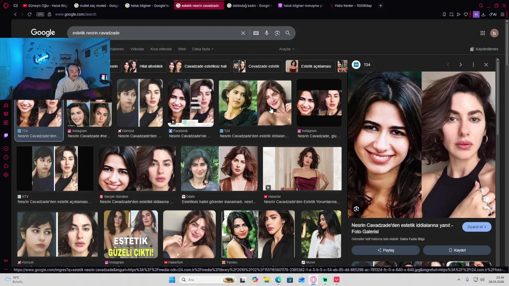Open Facebook Nesrin Cavadzade result thumbnail
509x286 pixels.
click(x=190, y=103)
